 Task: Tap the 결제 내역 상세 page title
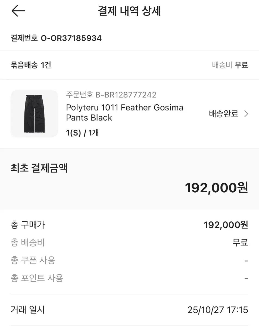point(129,11)
